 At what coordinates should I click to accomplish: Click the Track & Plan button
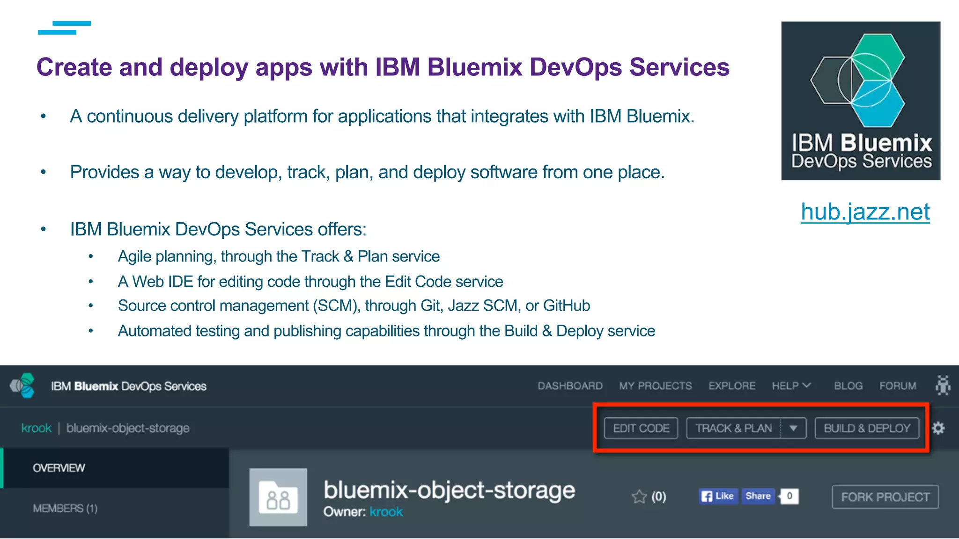click(x=734, y=428)
